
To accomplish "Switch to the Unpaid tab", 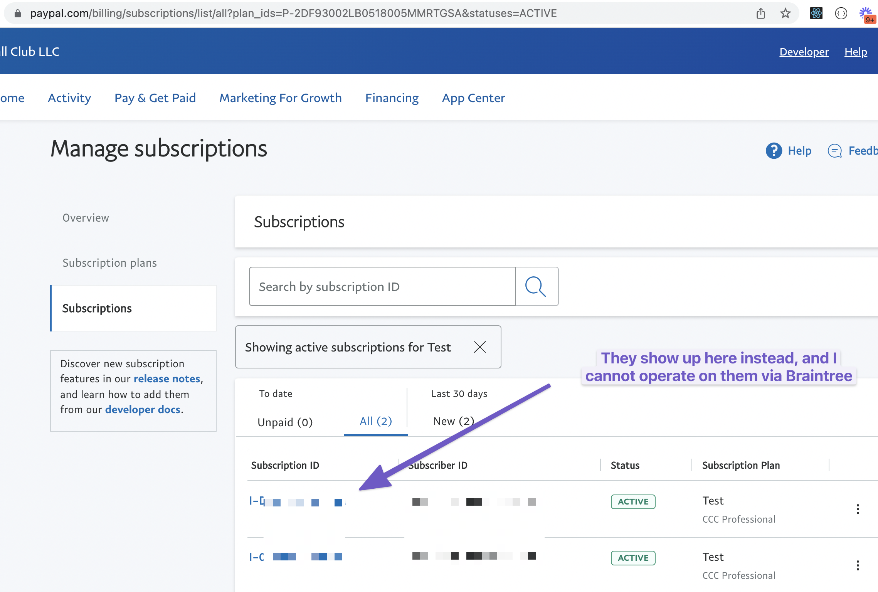I will tap(285, 422).
